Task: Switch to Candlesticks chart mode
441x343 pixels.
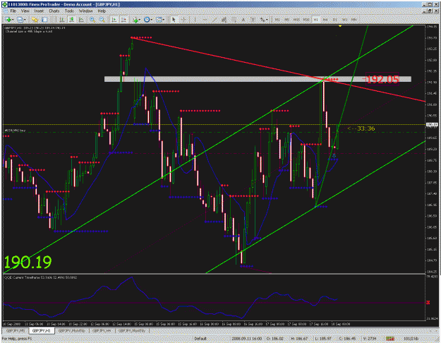Action: [x=71, y=20]
